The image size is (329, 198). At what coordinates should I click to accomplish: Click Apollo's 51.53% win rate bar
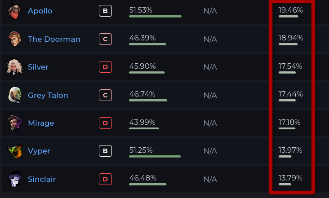click(155, 16)
